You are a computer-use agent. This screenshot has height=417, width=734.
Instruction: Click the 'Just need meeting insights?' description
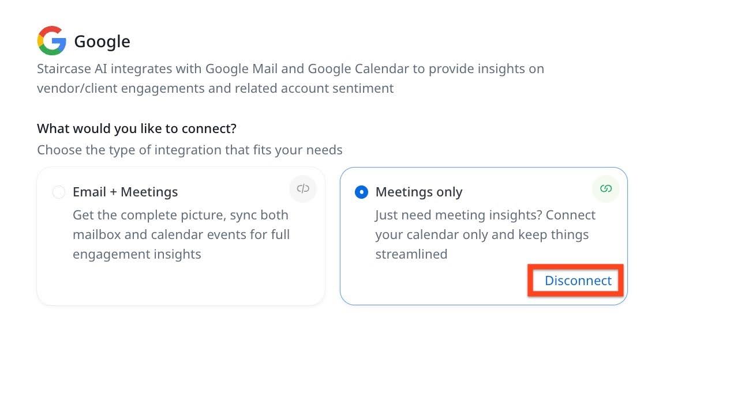[485, 234]
